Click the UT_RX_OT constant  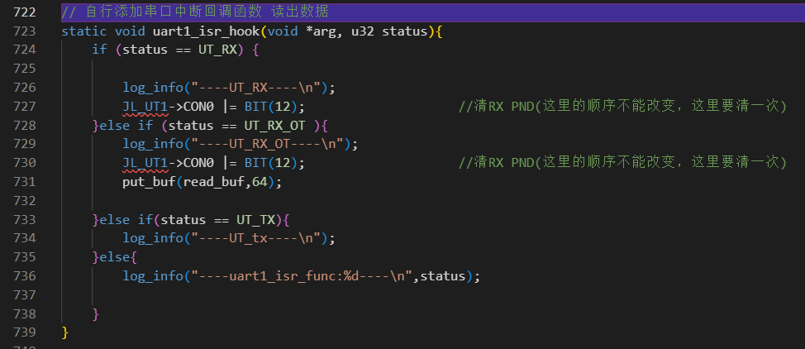[x=274, y=126]
